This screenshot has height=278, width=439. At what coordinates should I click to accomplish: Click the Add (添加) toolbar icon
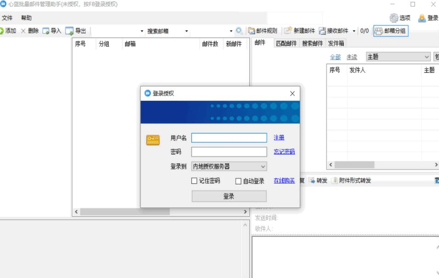click(x=2, y=31)
